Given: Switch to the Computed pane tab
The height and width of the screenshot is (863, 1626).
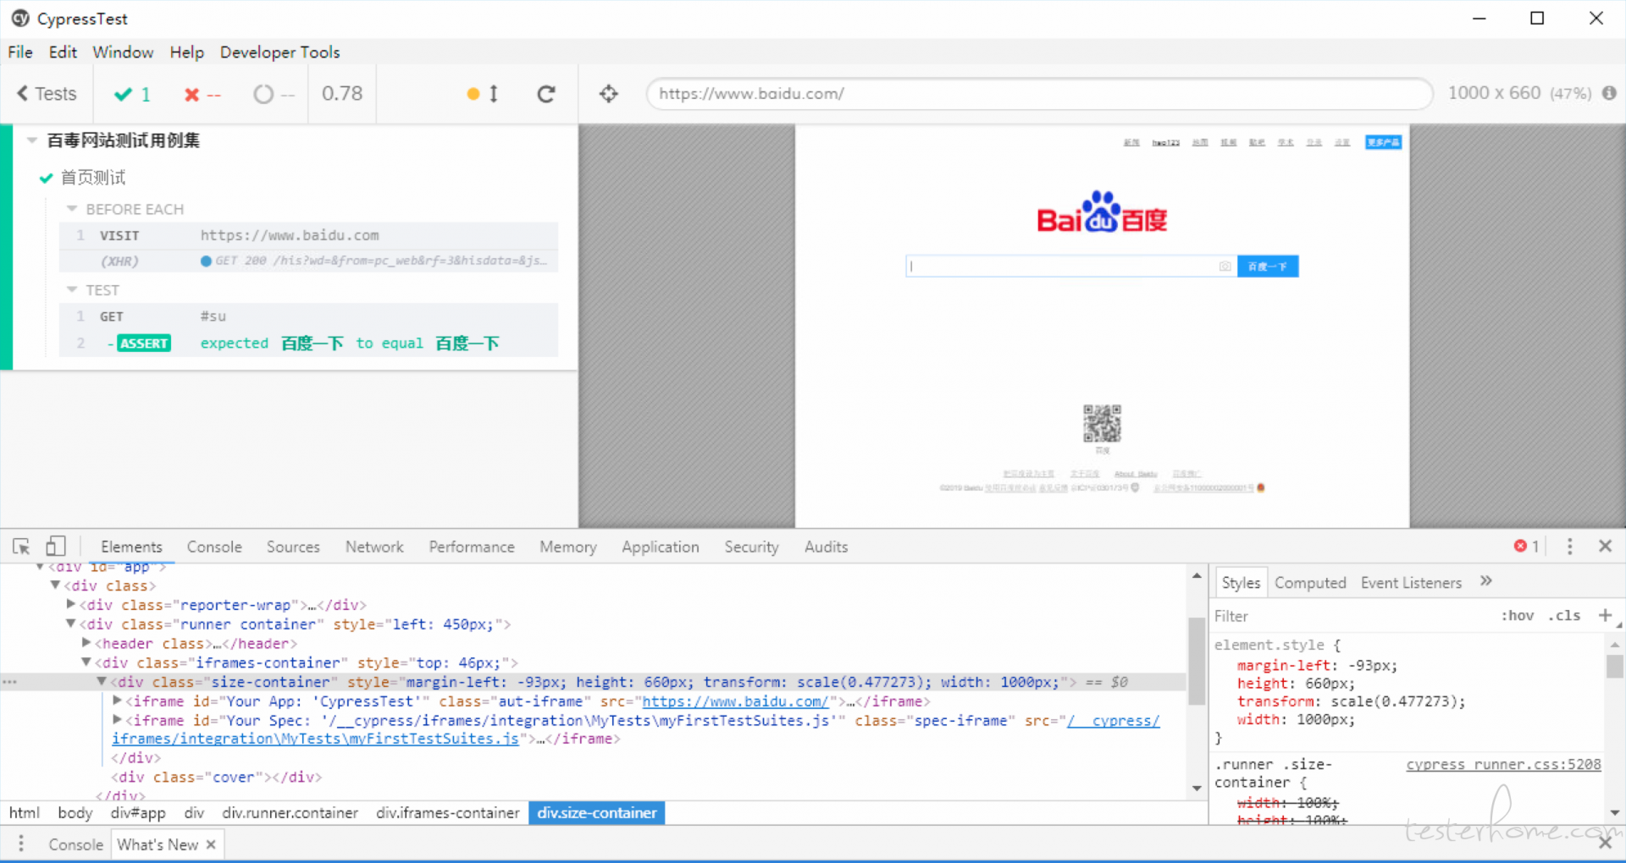Looking at the screenshot, I should [1310, 583].
